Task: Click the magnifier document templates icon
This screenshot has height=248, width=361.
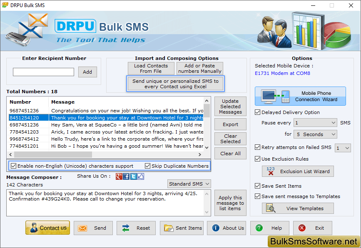Action: pyautogui.click(x=271, y=208)
